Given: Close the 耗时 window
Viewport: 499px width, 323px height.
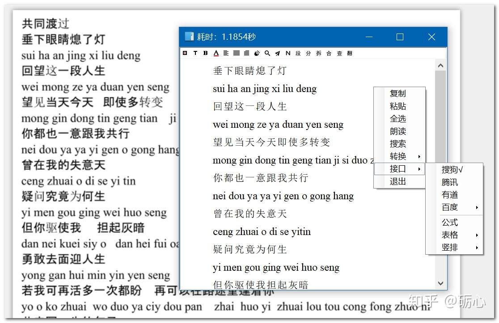Looking at the screenshot, I should (431, 37).
